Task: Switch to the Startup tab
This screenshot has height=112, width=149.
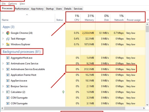Action: (x=50, y=9)
